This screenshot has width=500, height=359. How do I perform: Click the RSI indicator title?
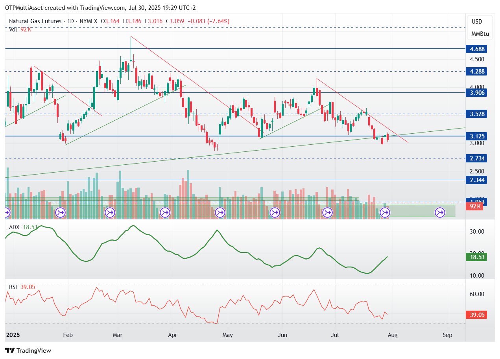point(13,287)
